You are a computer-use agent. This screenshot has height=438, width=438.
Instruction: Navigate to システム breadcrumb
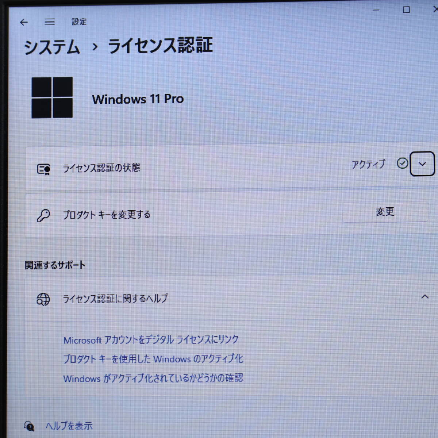click(51, 47)
